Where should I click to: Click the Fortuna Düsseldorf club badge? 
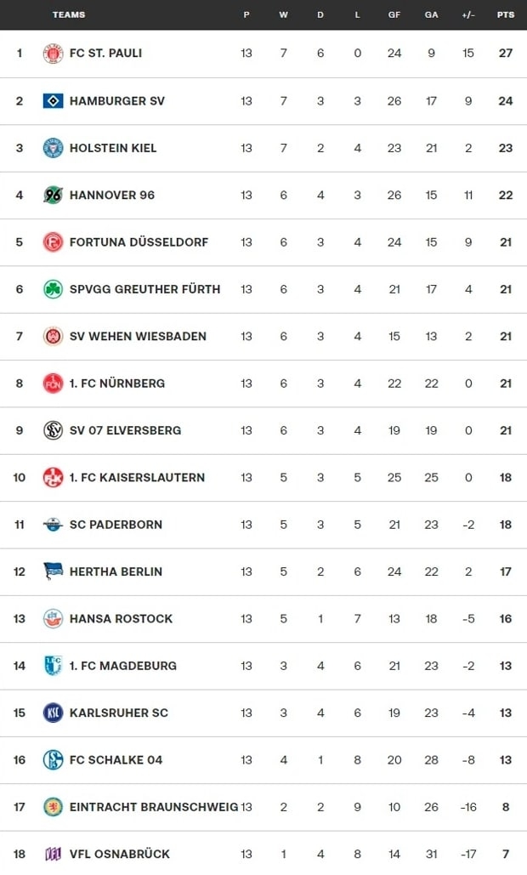click(53, 242)
